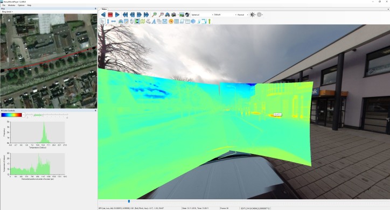Click the mouse icon in the second toolbar row

coord(132,22)
